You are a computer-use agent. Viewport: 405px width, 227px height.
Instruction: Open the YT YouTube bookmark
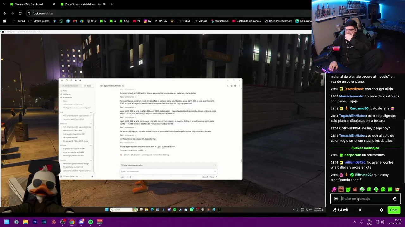tap(136, 21)
